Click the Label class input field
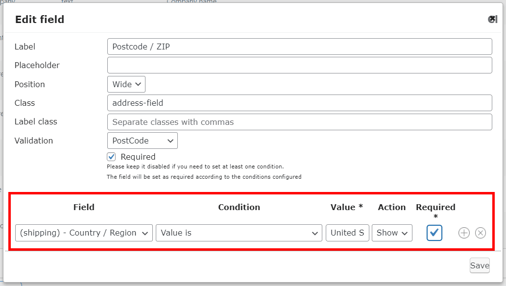 click(x=299, y=122)
